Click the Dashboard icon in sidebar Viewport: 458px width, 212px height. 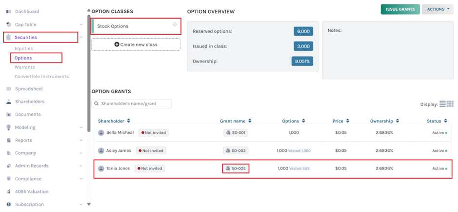coord(9,11)
